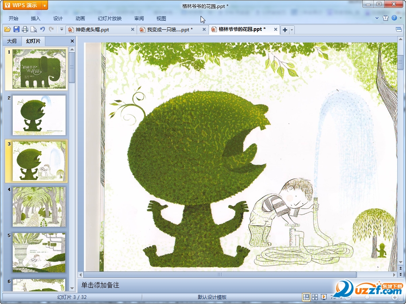Switch to slide sorter view icon
Viewport: 406px width, 304px height.
click(315, 297)
